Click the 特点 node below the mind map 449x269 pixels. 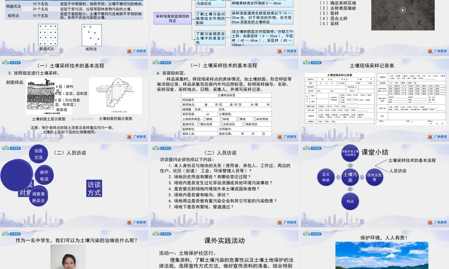click(x=351, y=202)
